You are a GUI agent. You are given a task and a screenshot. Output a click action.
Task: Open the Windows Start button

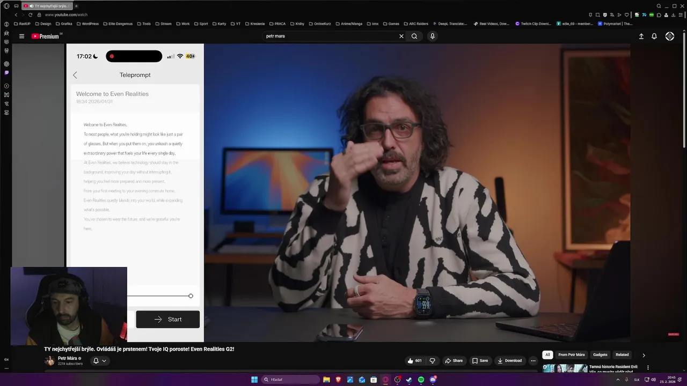[x=254, y=380]
